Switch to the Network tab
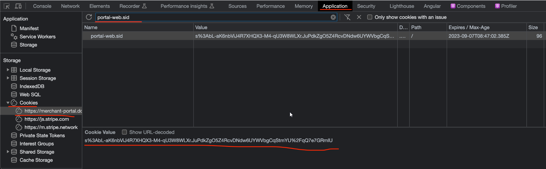Screen dimensions: 546x169 pos(70,6)
